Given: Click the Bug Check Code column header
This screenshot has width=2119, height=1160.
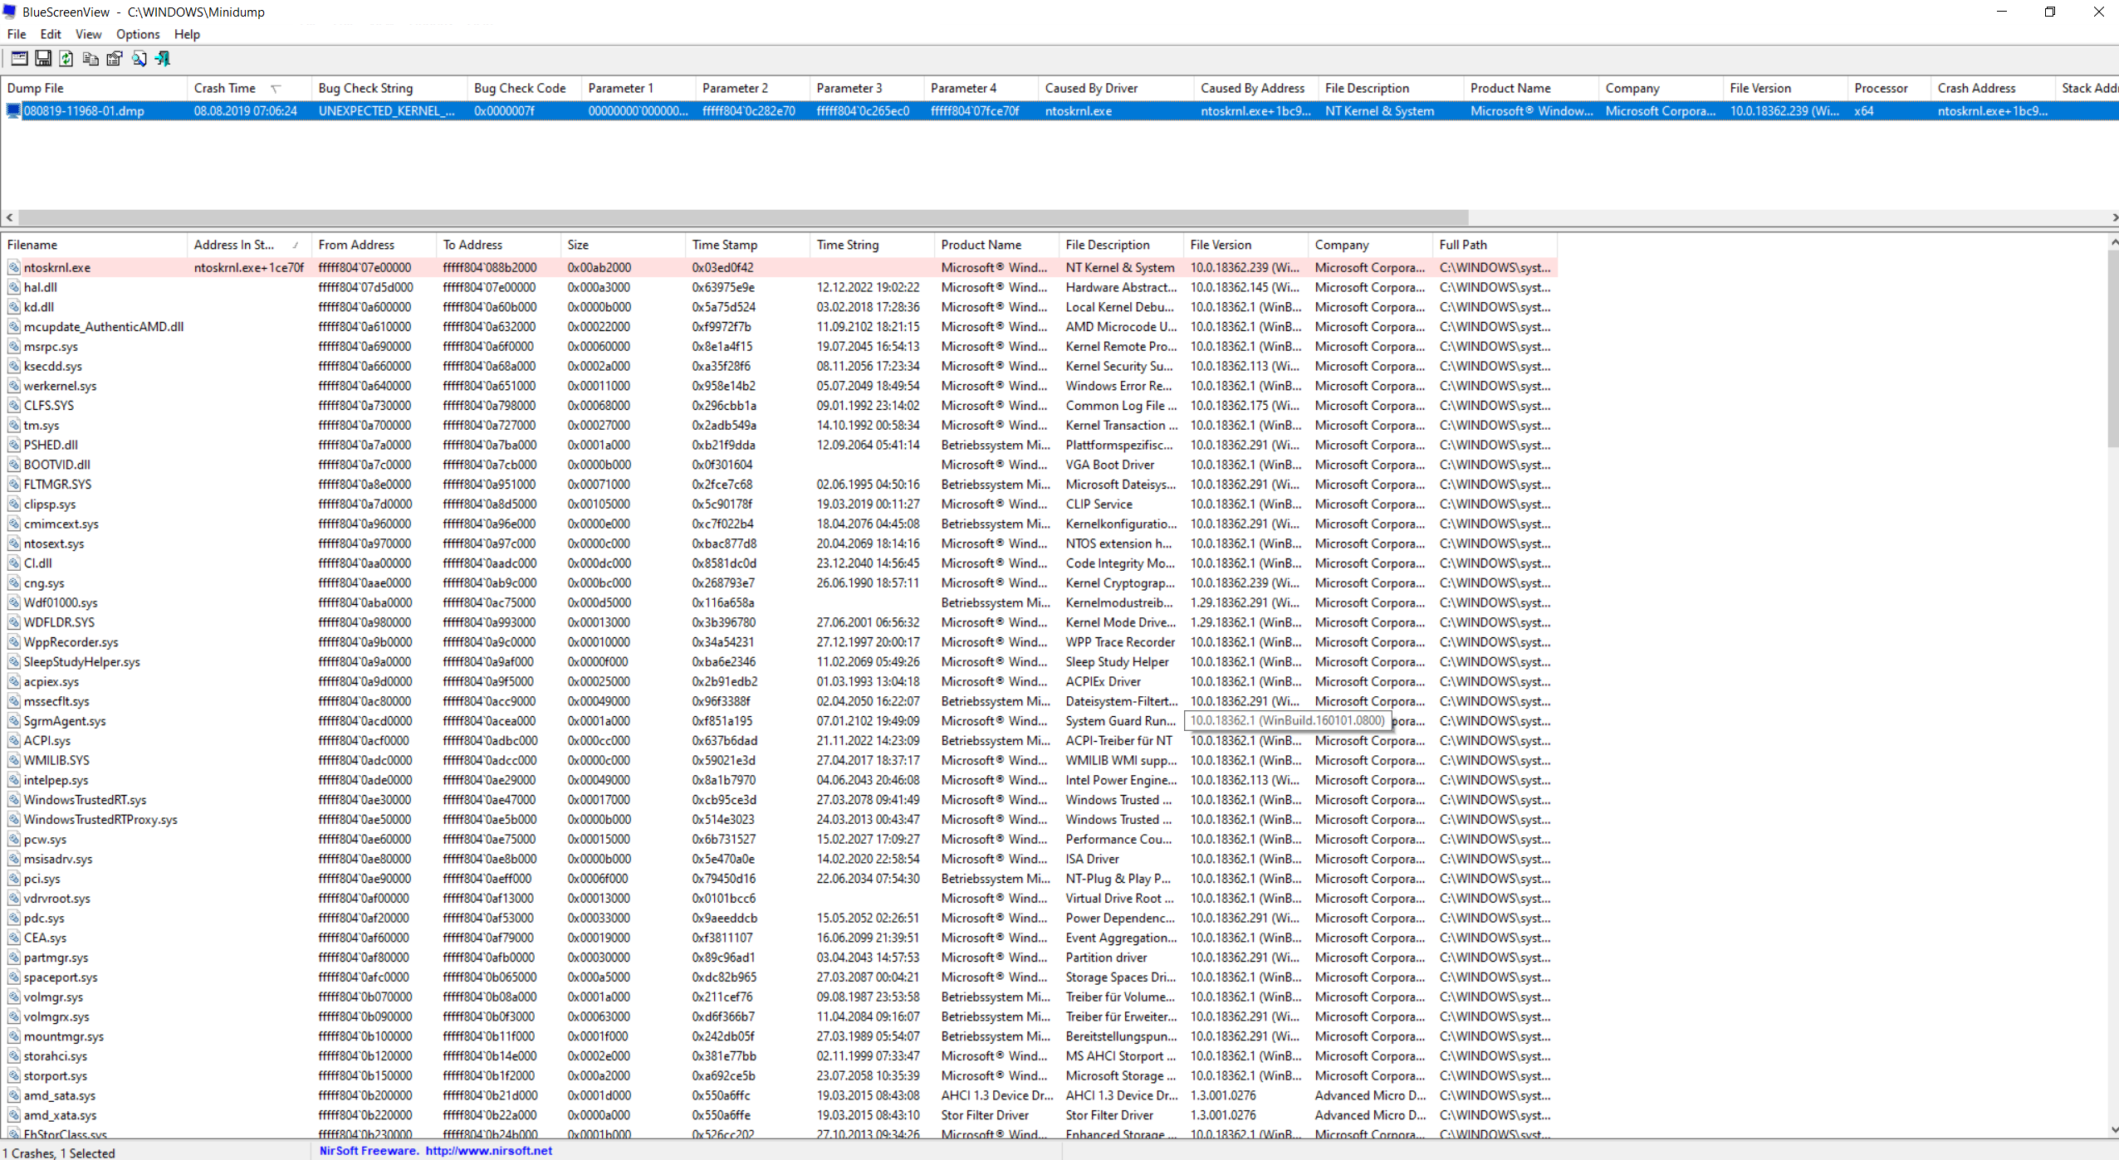Looking at the screenshot, I should [x=520, y=88].
